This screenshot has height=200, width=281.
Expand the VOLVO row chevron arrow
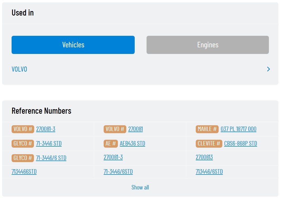tap(268, 69)
